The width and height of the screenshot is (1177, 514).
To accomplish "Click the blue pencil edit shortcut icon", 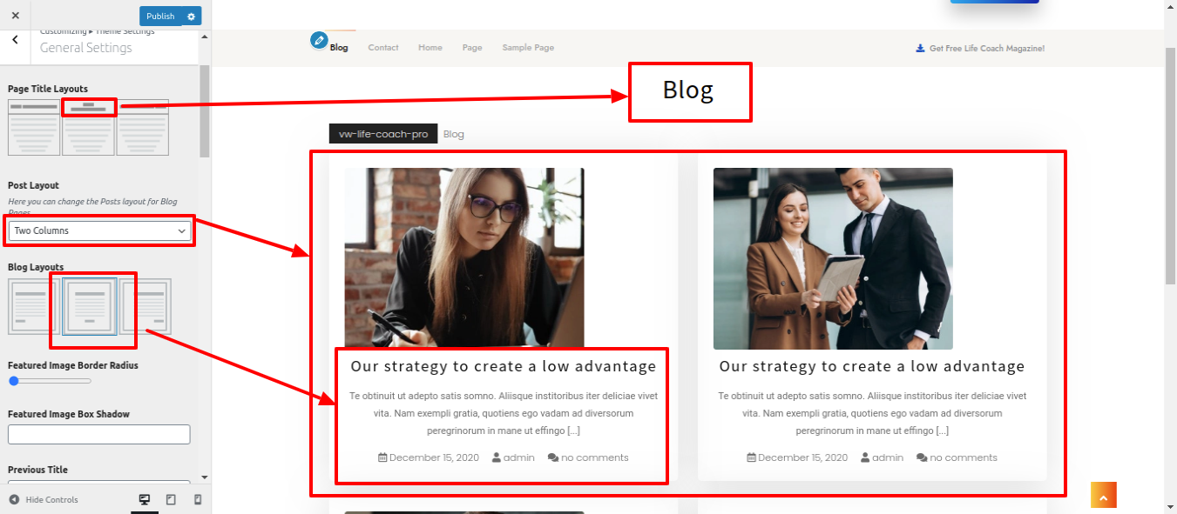I will (x=319, y=40).
